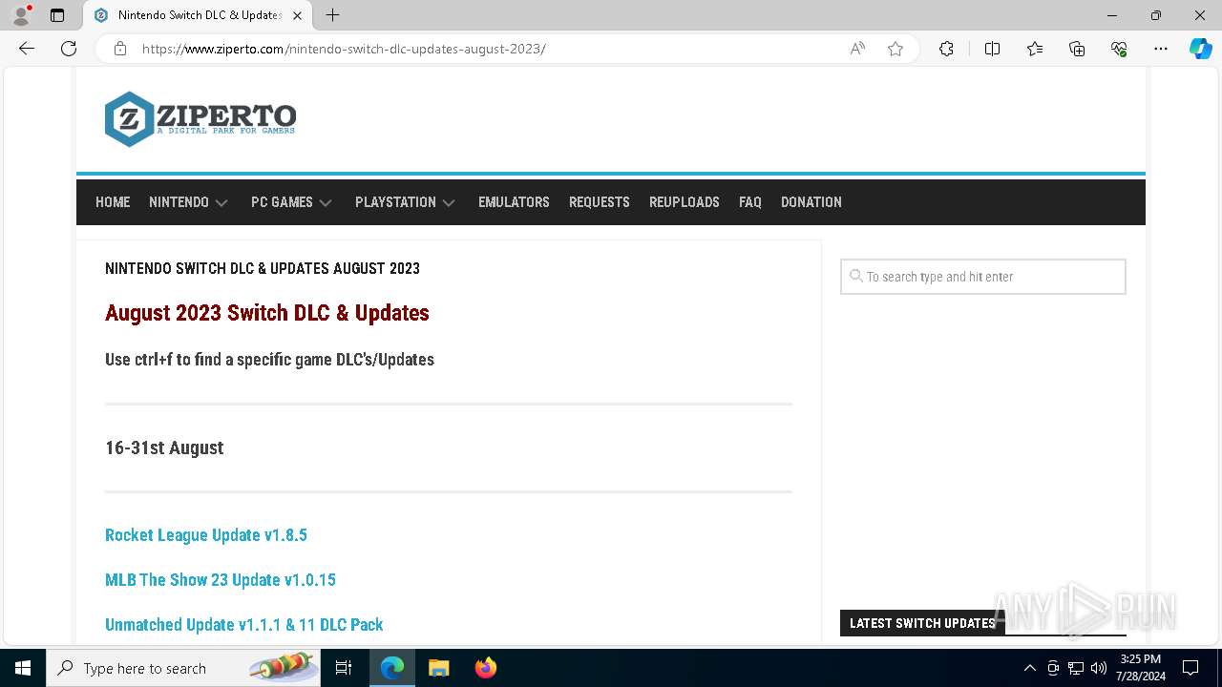This screenshot has width=1222, height=687.
Task: Activate Read aloud icon
Action: coord(857,49)
